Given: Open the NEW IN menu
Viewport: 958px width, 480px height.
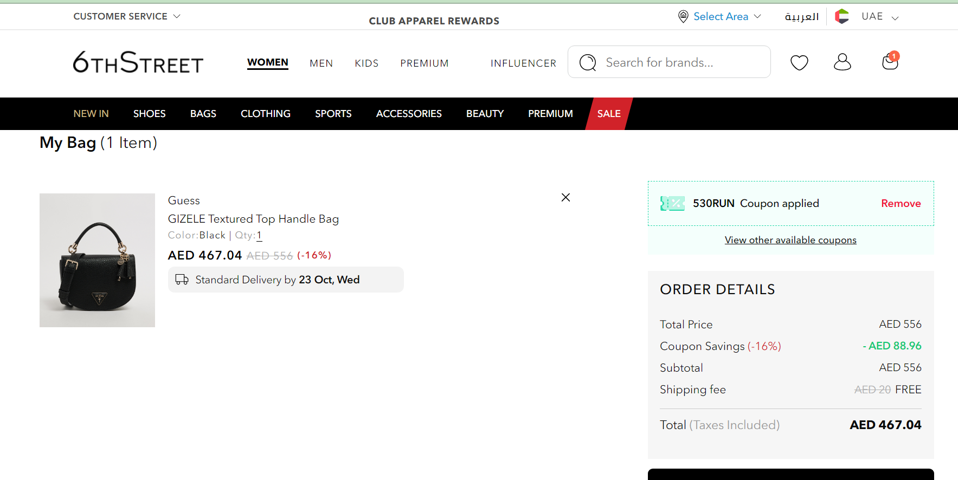Looking at the screenshot, I should (x=91, y=114).
